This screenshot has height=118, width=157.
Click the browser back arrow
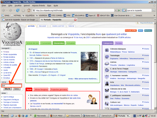(x=3, y=10)
